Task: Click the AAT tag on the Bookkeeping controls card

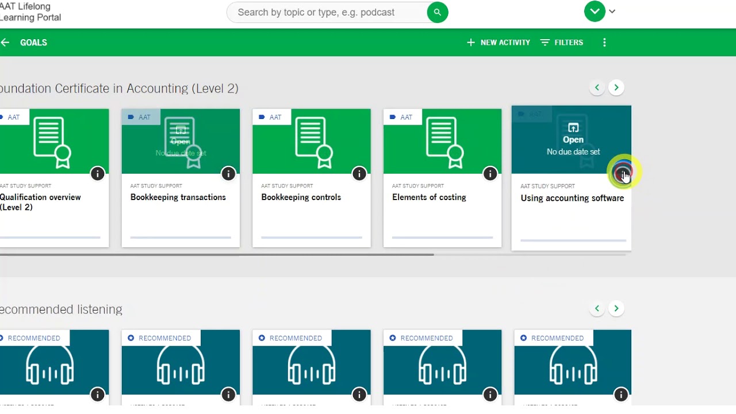Action: (271, 117)
